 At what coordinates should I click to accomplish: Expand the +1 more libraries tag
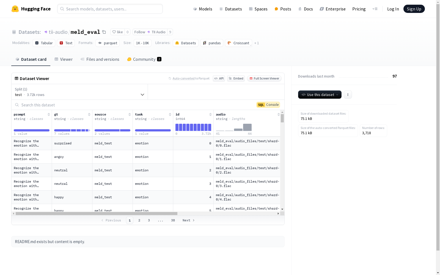tap(257, 43)
